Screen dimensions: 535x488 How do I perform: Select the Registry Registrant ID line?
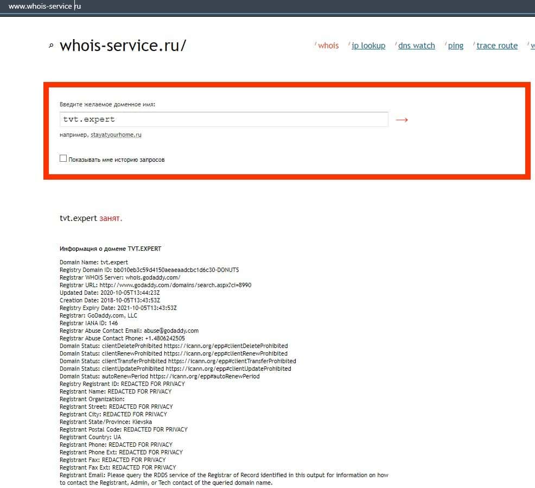(122, 384)
